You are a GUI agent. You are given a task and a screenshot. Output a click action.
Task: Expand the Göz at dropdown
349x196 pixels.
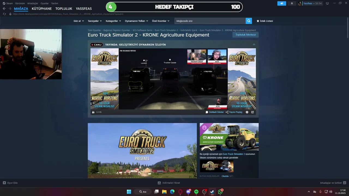point(79,21)
